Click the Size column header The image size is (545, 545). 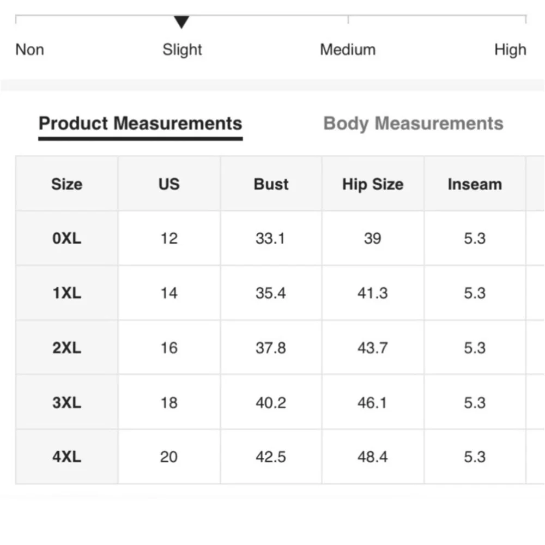[x=66, y=184]
